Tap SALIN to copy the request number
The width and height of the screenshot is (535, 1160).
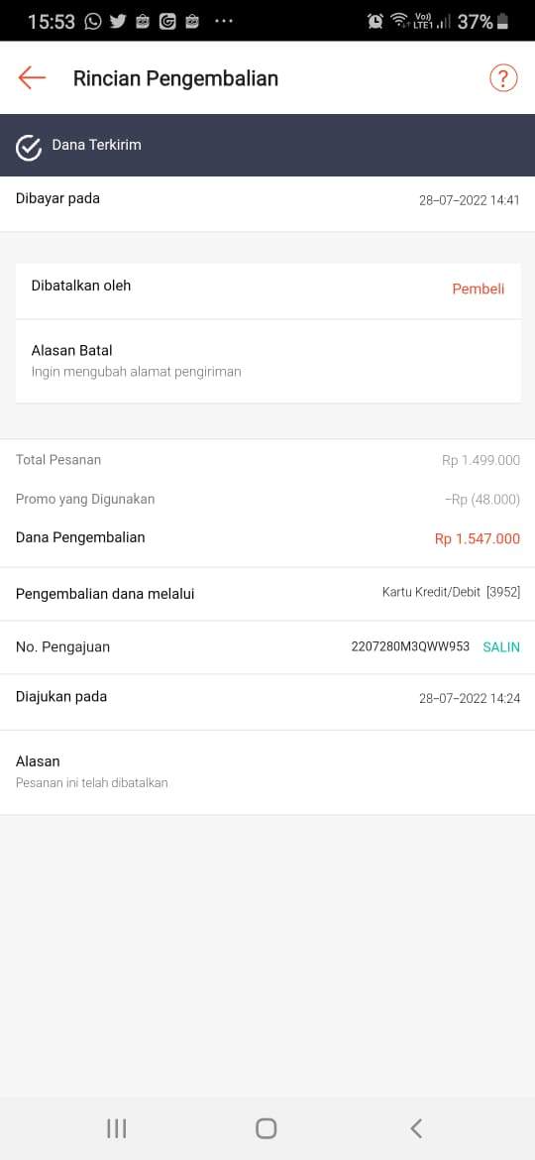pyautogui.click(x=501, y=647)
